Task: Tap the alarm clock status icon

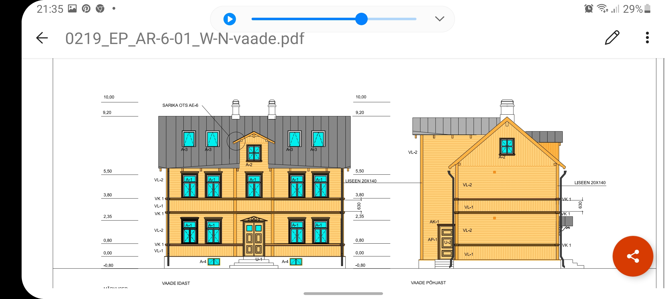Action: tap(589, 9)
